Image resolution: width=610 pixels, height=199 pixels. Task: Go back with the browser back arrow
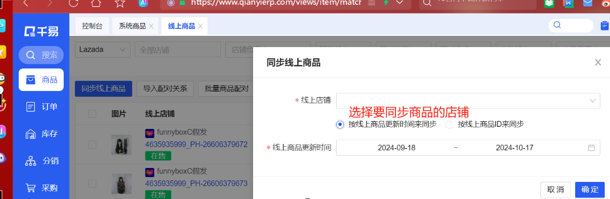pyautogui.click(x=26, y=3)
